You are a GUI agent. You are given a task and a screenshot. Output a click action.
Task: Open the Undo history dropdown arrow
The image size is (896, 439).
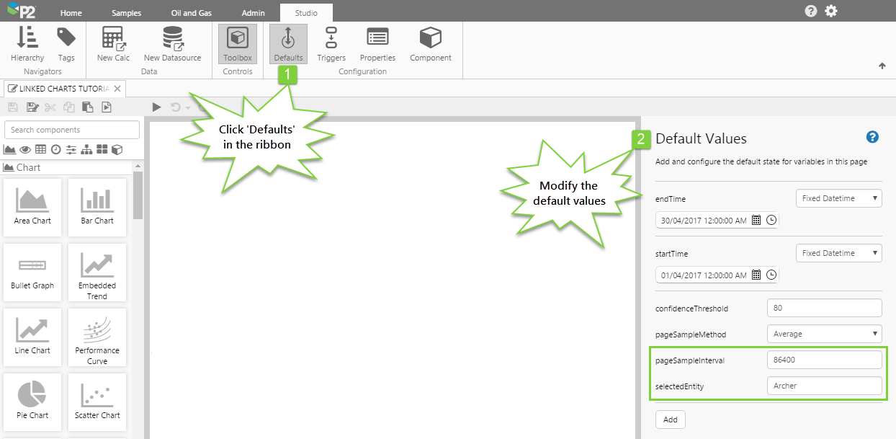[x=188, y=108]
